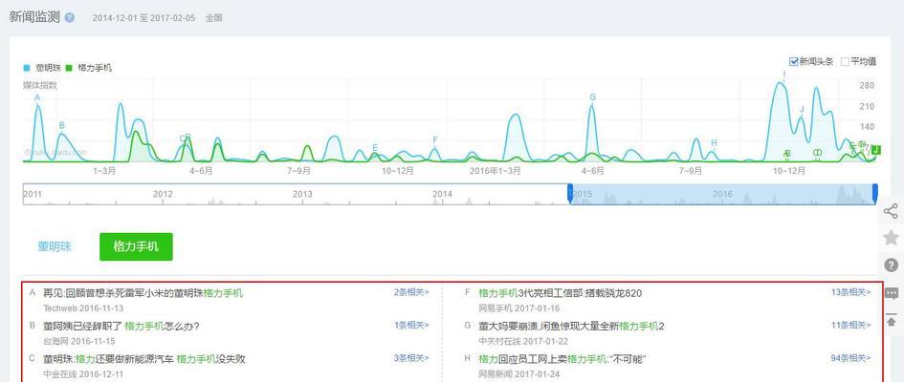Open news headline G 董大妈要崩溃

point(571,326)
